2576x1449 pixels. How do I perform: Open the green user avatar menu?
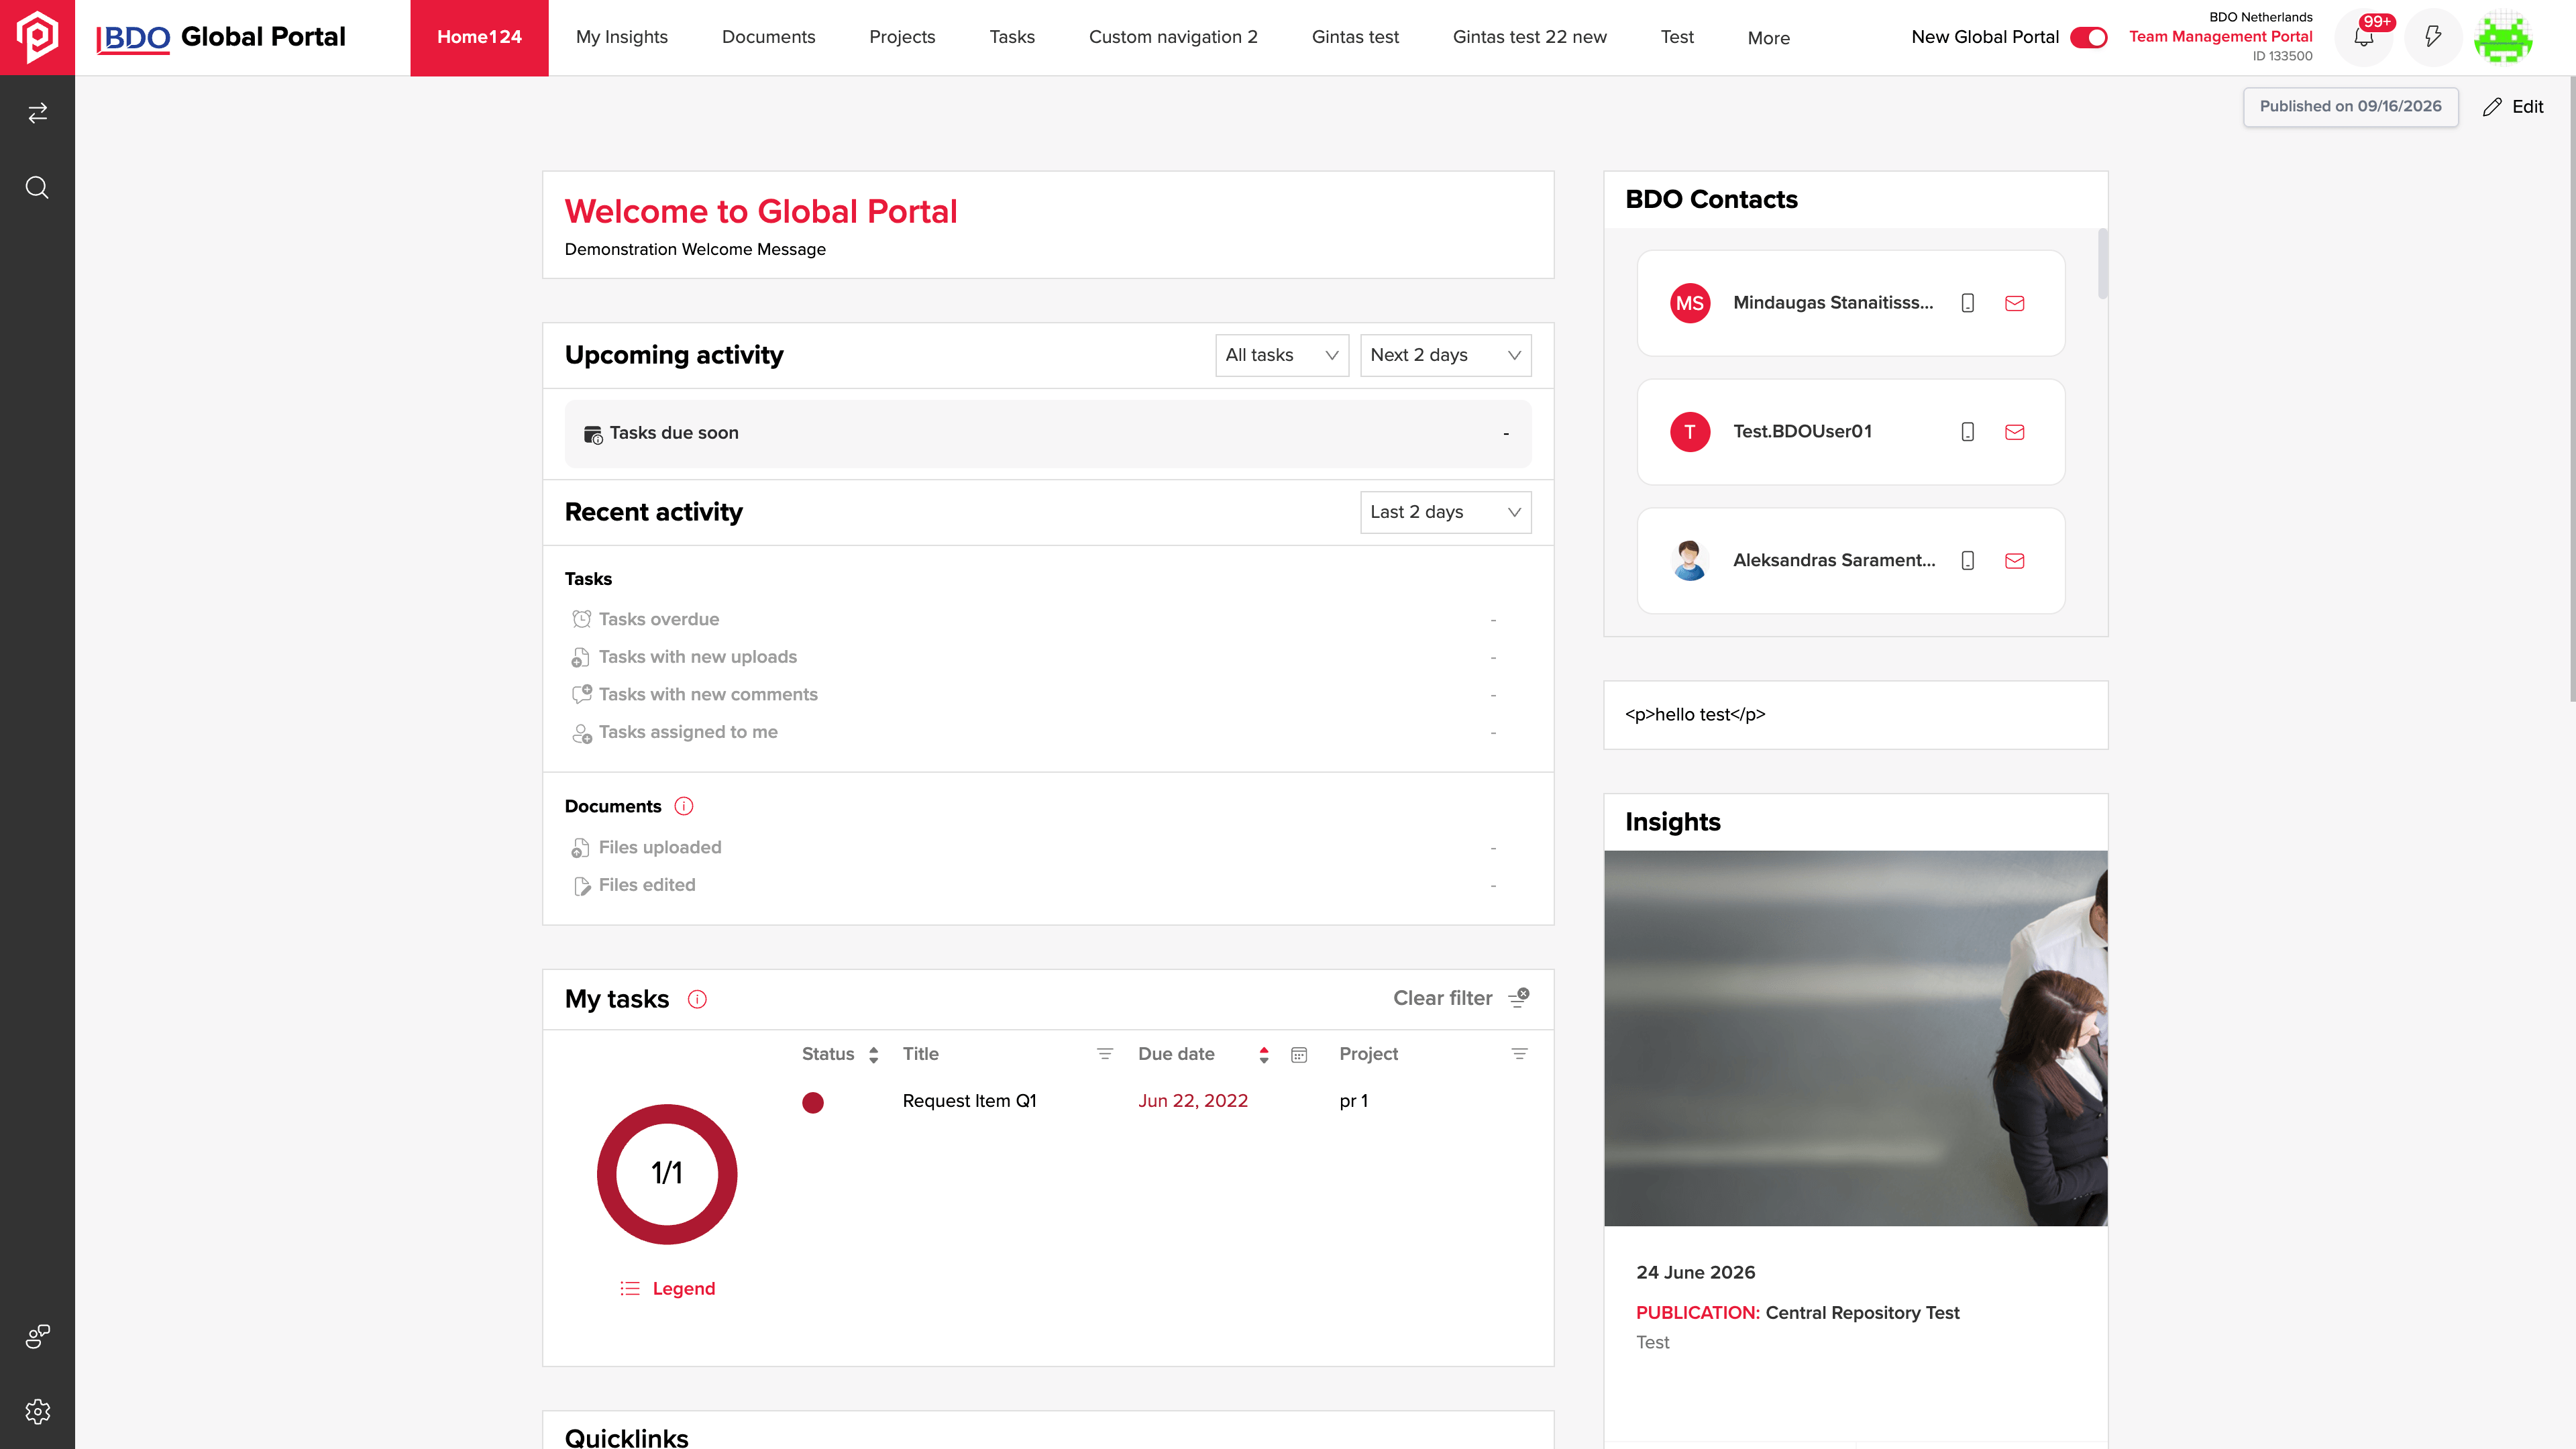[2503, 38]
